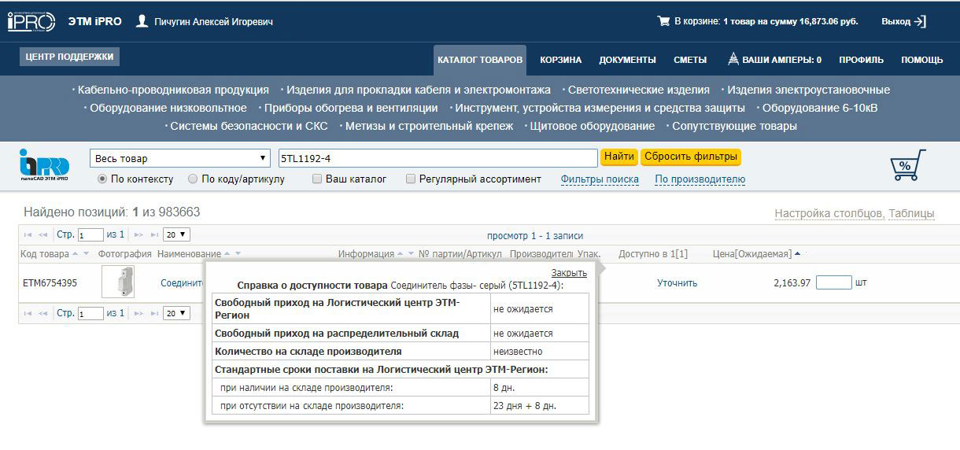
Task: Click product code ETM6754395 cell
Action: [50, 283]
